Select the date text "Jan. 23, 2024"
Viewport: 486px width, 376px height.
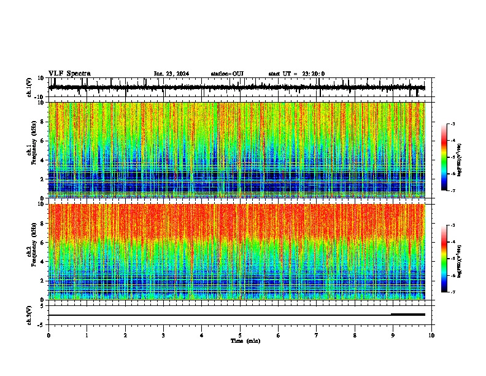[171, 74]
